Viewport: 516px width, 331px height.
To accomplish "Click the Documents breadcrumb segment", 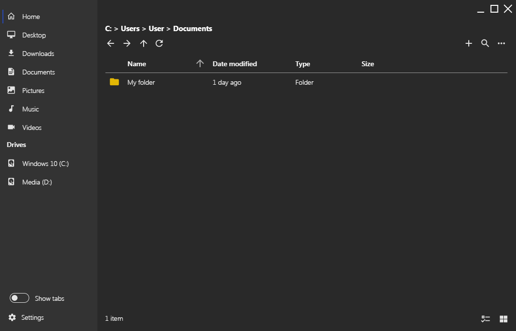I will [x=192, y=29].
